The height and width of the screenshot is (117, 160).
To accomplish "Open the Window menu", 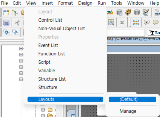I will [x=136, y=3].
